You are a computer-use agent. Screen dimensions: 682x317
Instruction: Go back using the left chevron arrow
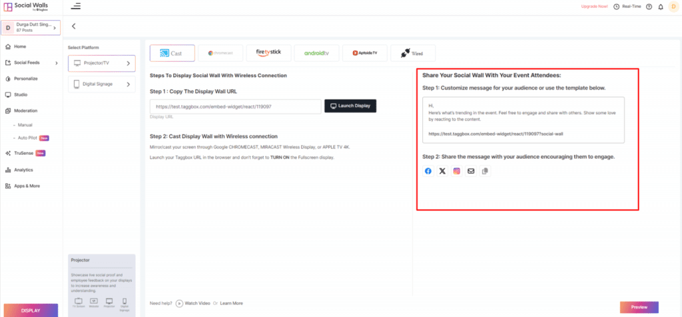click(x=73, y=27)
